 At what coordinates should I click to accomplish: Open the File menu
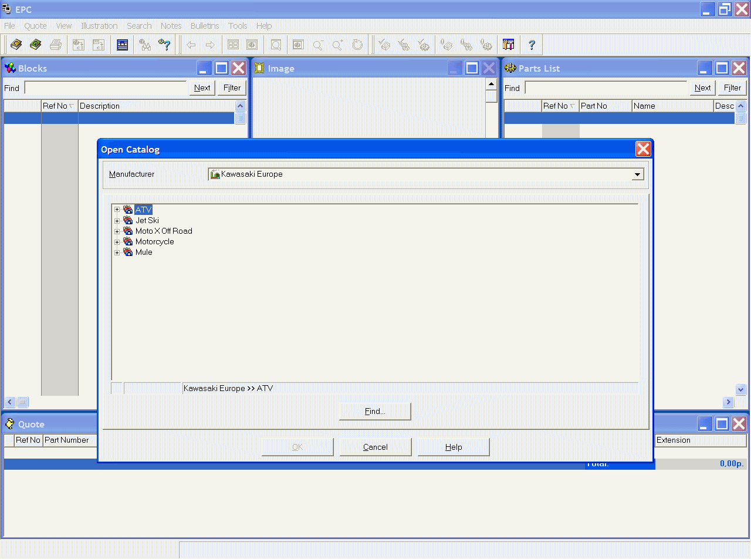point(9,26)
